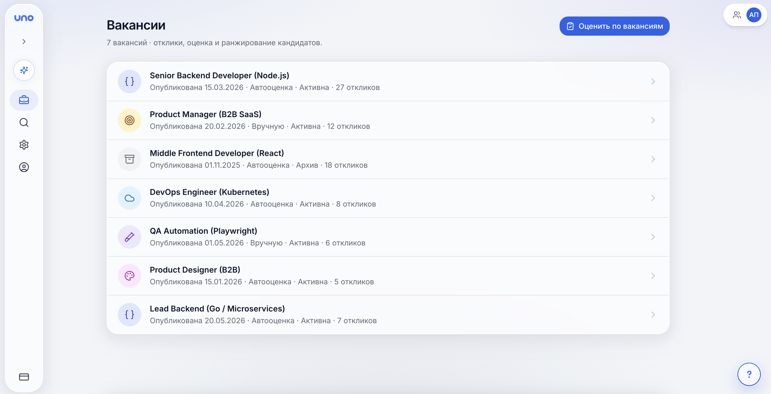The image size is (771, 394).
Task: Open settings gear in sidebar
Action: tap(24, 145)
